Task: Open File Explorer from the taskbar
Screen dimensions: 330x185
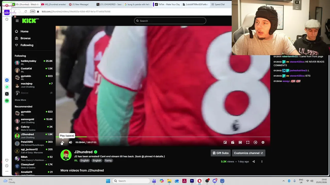Action: [169, 181]
